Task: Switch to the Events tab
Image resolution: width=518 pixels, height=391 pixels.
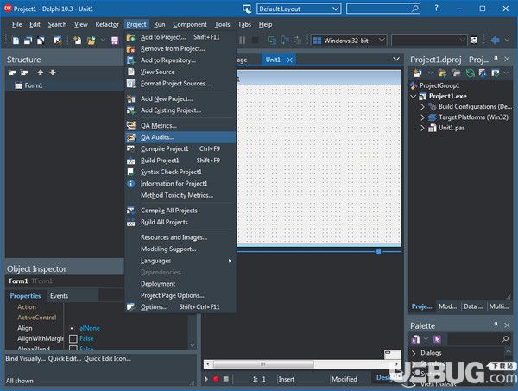Action: (59, 296)
